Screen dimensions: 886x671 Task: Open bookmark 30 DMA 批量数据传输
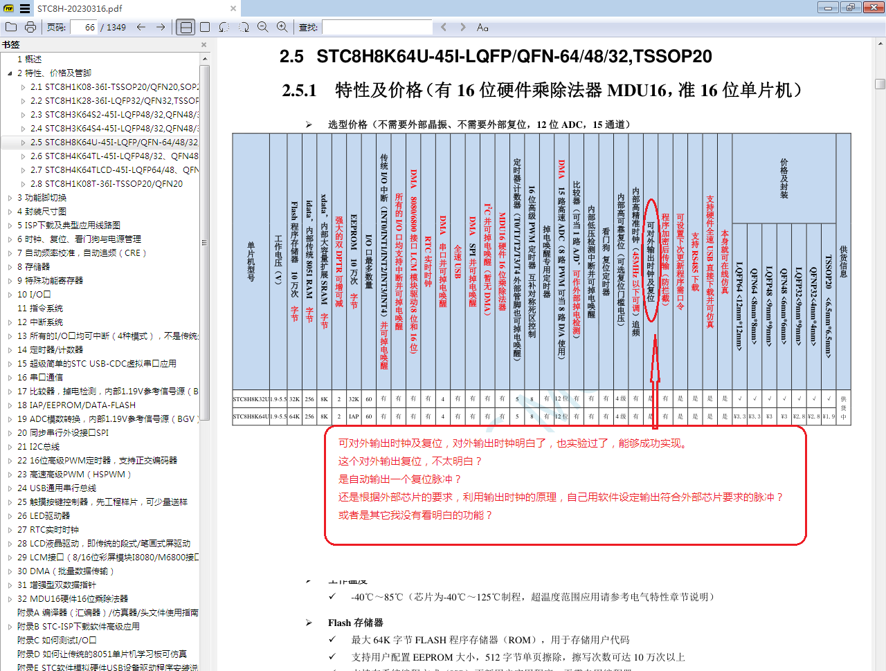click(66, 571)
